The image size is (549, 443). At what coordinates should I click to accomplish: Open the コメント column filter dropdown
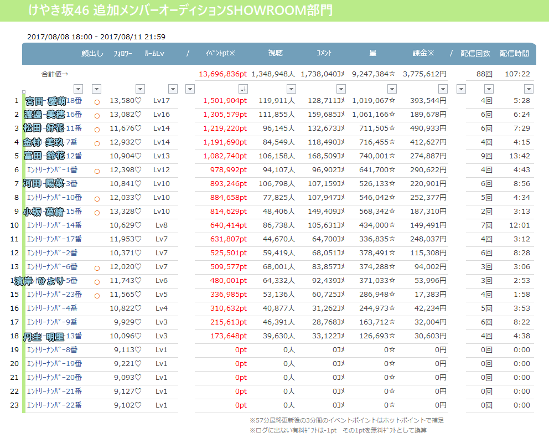tap(341, 89)
